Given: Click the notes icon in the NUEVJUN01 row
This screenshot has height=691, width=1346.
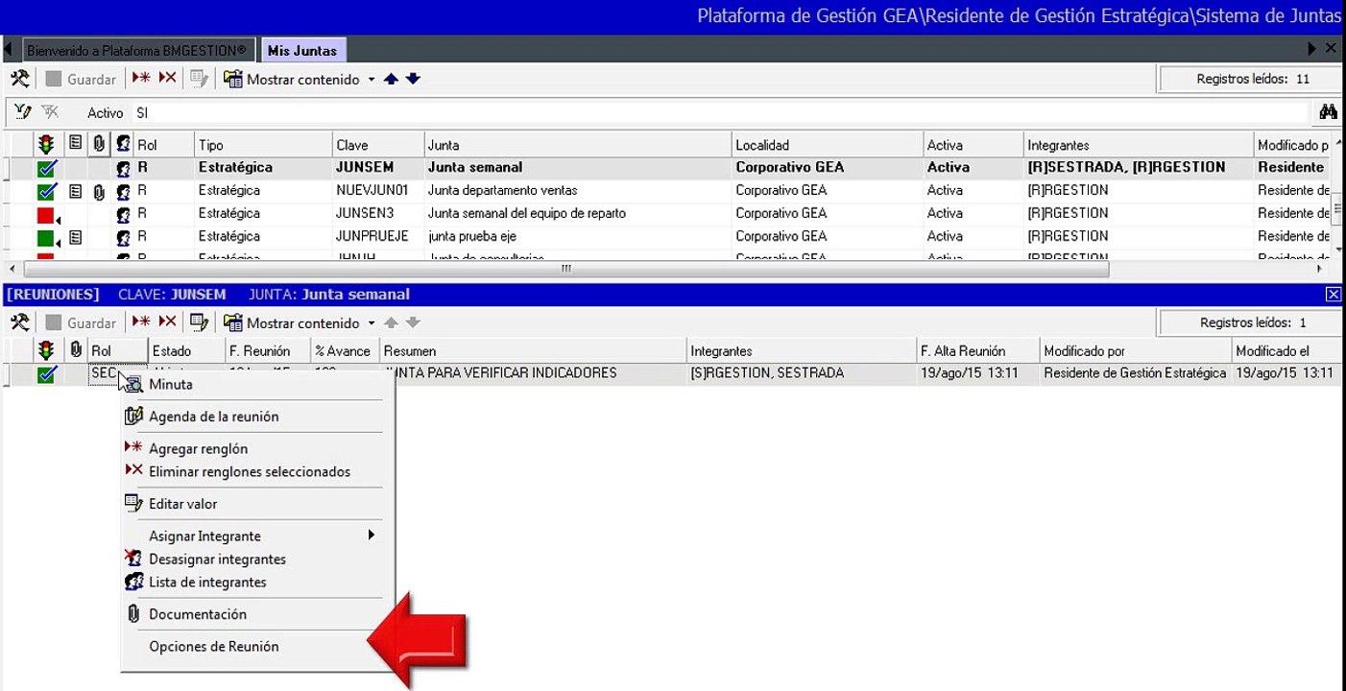Looking at the screenshot, I should tap(75, 191).
